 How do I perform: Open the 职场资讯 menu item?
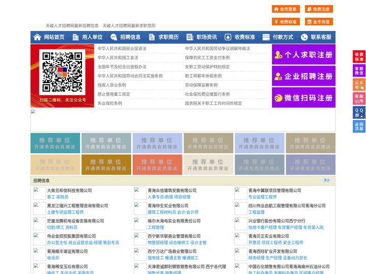[206, 37]
